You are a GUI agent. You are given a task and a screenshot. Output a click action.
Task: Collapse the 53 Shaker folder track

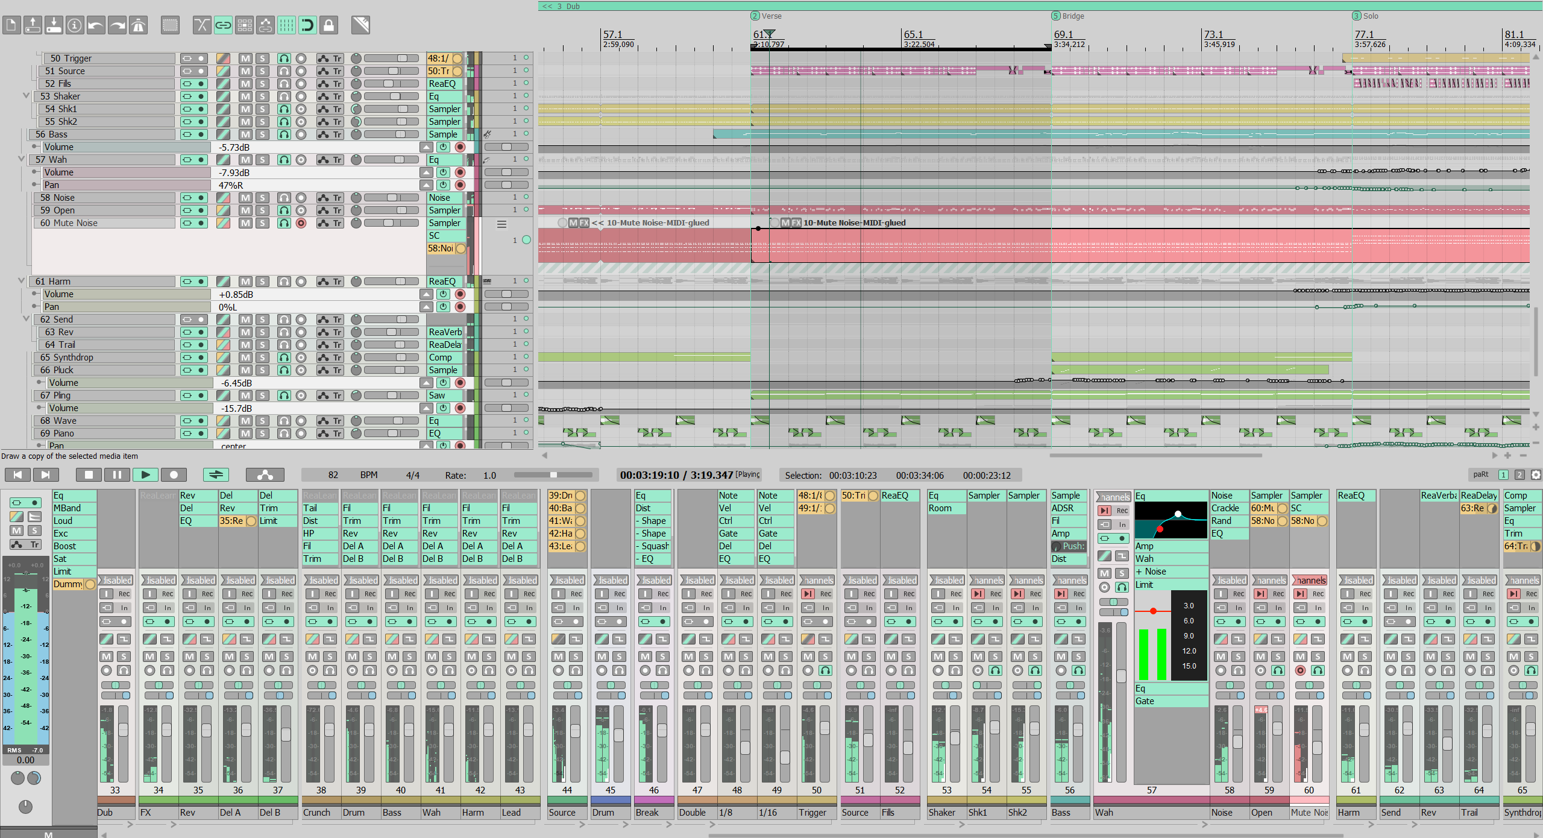(26, 96)
